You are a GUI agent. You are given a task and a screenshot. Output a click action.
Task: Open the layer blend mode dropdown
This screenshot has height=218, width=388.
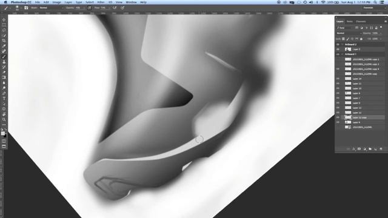pos(349,33)
